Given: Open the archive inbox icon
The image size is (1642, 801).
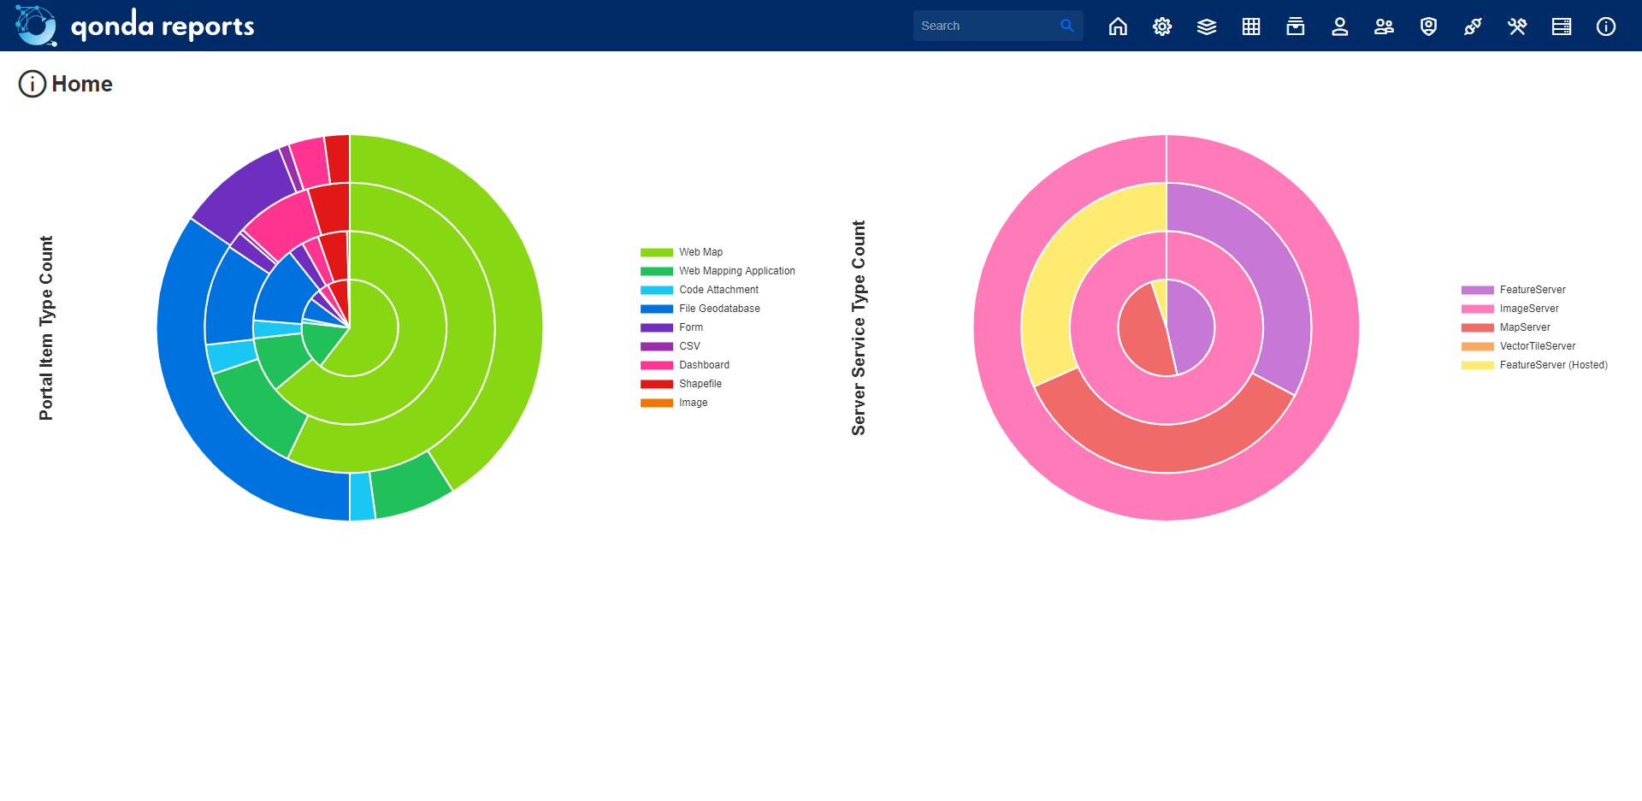Looking at the screenshot, I should (1296, 27).
